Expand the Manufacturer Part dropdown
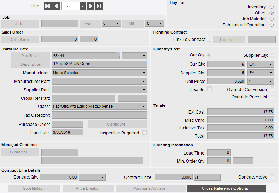Viewport: 279px width, 193px height. [144, 81]
